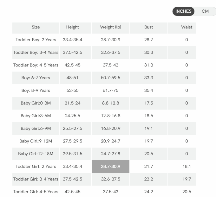
Task: Click the Toddler Boy: 2 Years row
Action: click(x=36, y=40)
